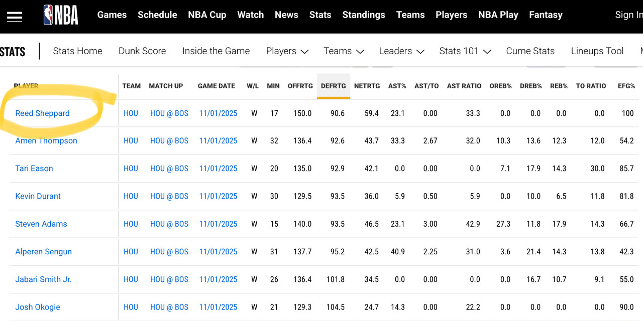Expand Teams dropdown in stats subnav
This screenshot has height=321, width=643.
pyautogui.click(x=344, y=51)
